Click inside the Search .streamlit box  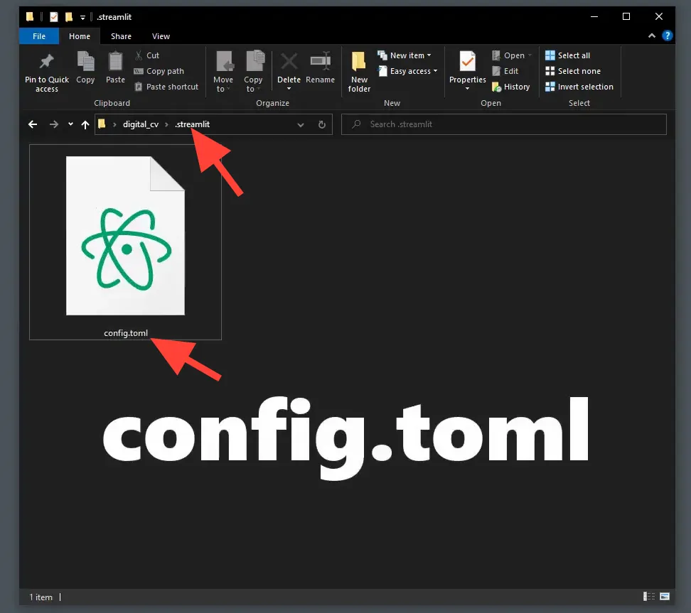coord(504,124)
